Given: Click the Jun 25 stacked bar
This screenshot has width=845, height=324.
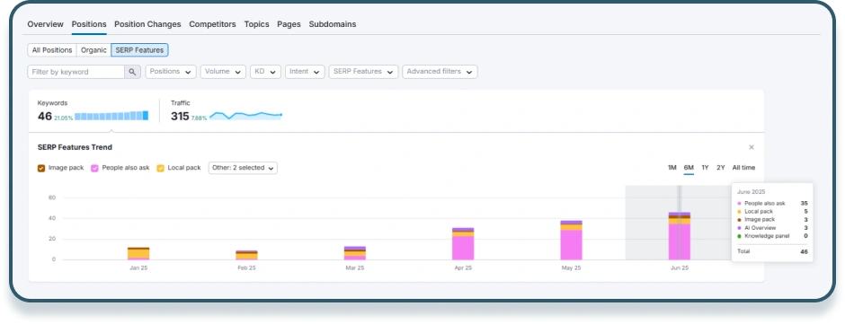Looking at the screenshot, I should [x=680, y=236].
